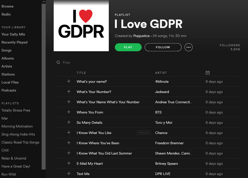This screenshot has height=178, width=248.
Task: Sort by the calendar date-added column icon
Action: coord(208,73)
